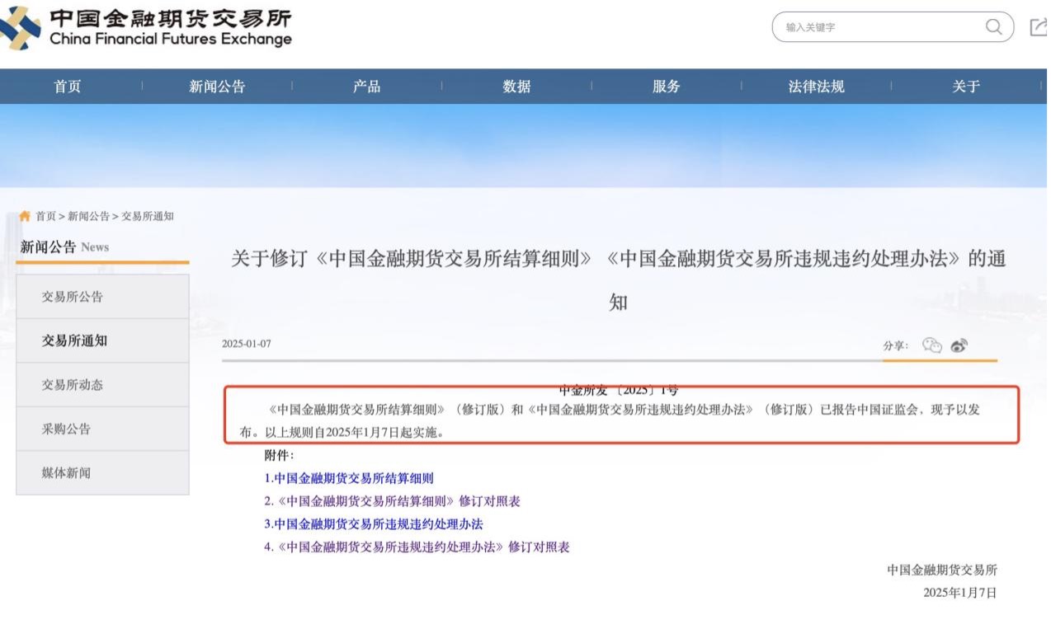Click the CFFEX logo icon
The height and width of the screenshot is (629, 1051).
[x=20, y=27]
